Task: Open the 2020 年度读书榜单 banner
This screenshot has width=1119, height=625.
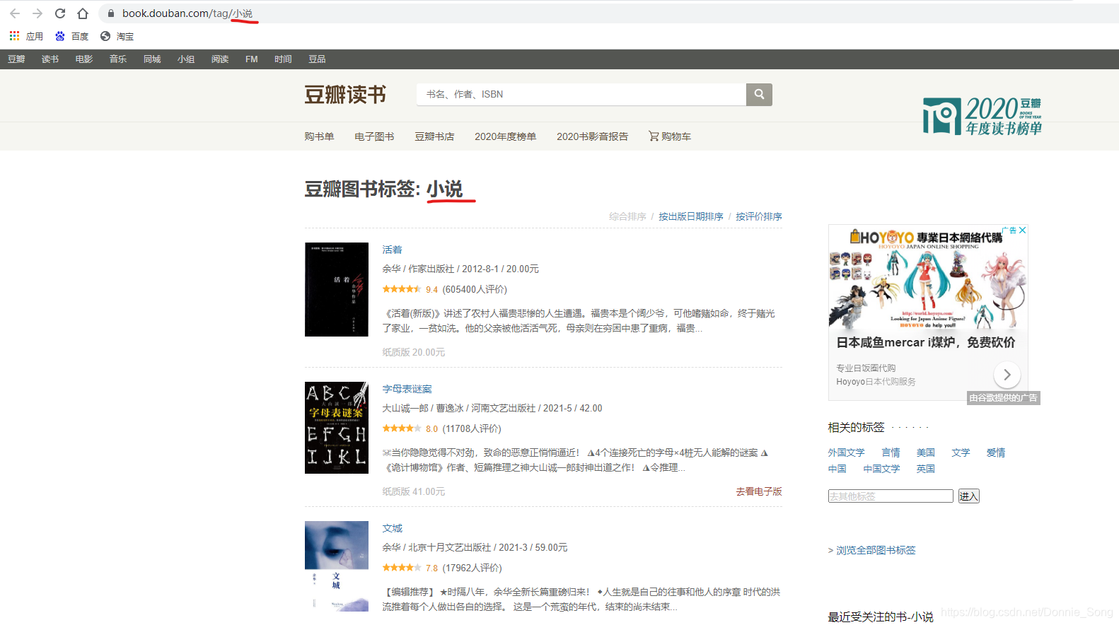Action: coord(982,116)
